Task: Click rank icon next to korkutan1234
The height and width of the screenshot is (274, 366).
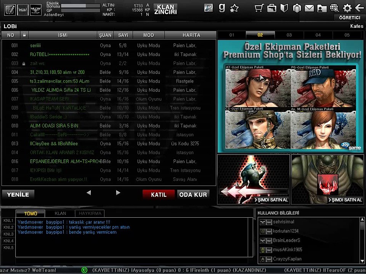Action: (263, 231)
